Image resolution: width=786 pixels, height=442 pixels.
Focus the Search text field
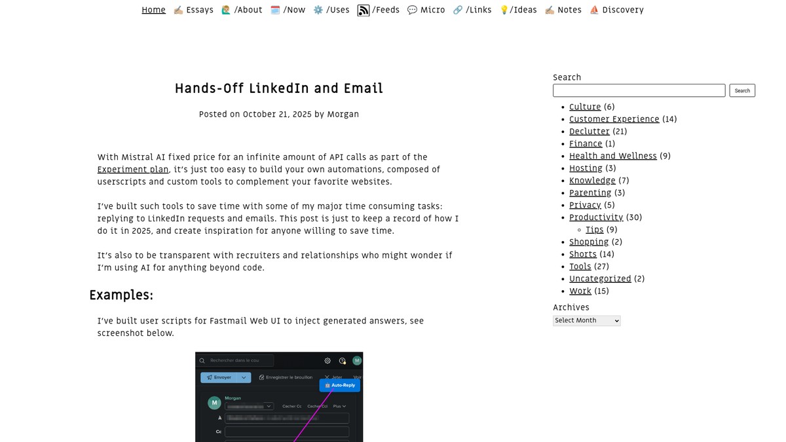(639, 90)
